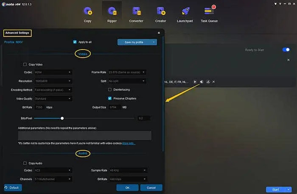Click the subtitle languages NL, DE, IT text

point(177,82)
